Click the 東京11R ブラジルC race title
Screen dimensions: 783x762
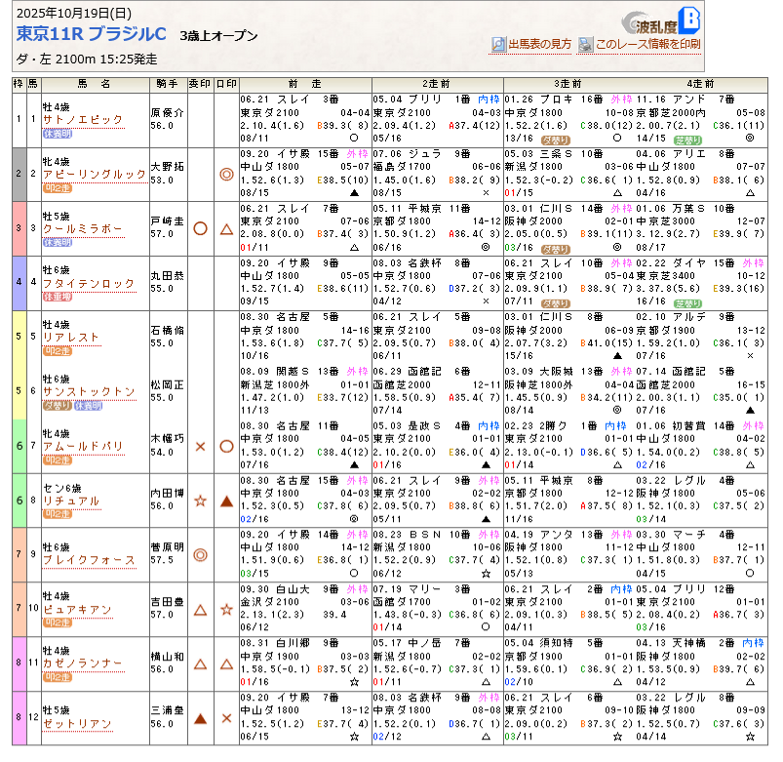pyautogui.click(x=92, y=34)
